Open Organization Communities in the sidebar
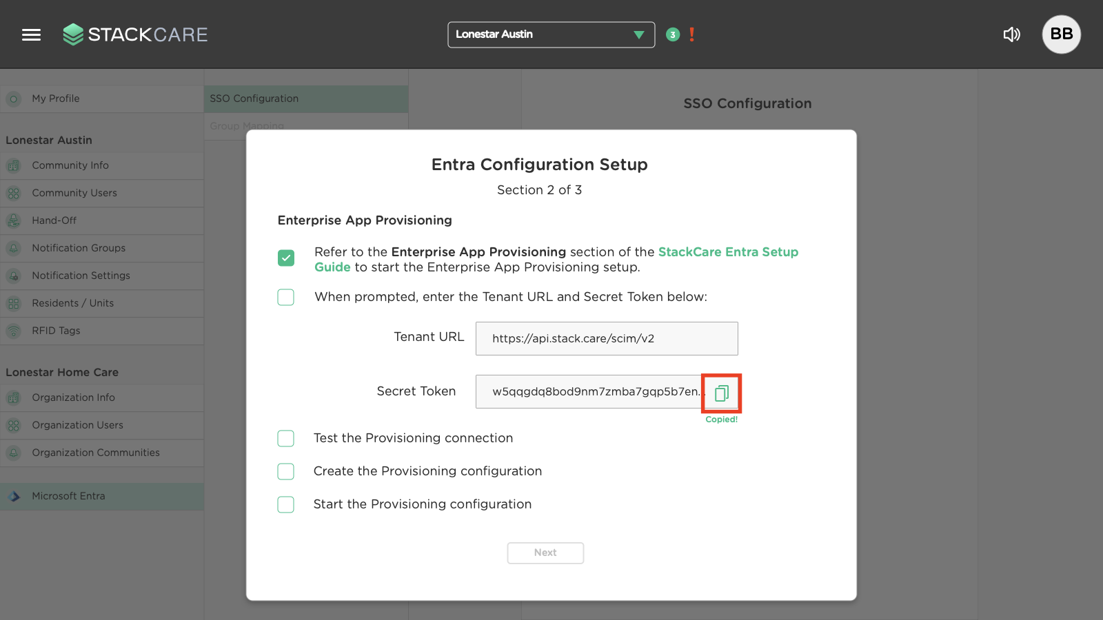Image resolution: width=1103 pixels, height=620 pixels. [x=101, y=453]
